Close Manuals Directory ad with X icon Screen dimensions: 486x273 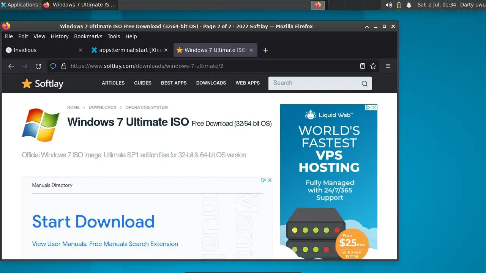click(x=270, y=180)
